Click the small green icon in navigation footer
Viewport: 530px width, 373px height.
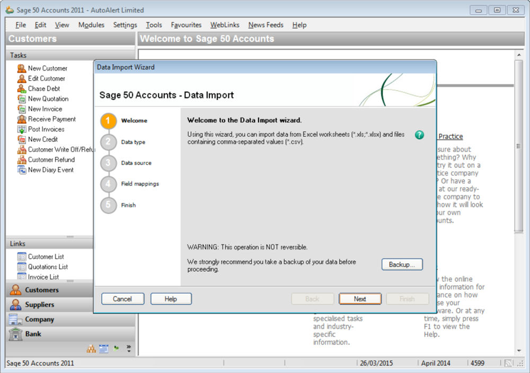coord(116,348)
